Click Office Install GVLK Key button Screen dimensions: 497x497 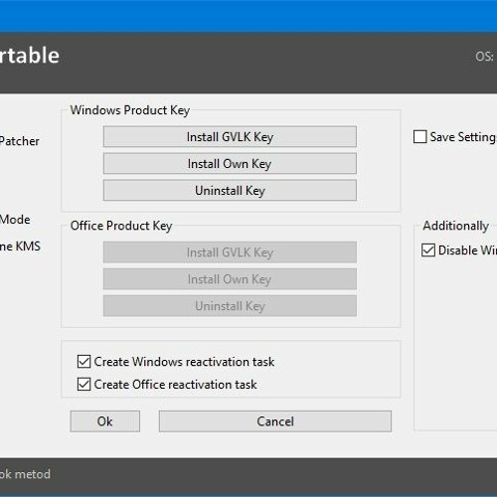coord(230,252)
